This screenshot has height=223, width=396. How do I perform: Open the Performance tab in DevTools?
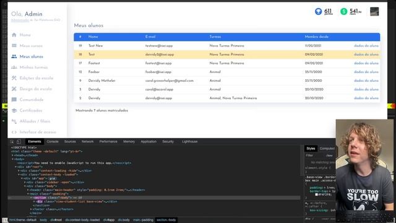point(108,142)
